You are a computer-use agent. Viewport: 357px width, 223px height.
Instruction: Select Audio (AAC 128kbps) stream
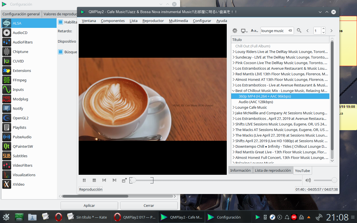[x=280, y=102]
